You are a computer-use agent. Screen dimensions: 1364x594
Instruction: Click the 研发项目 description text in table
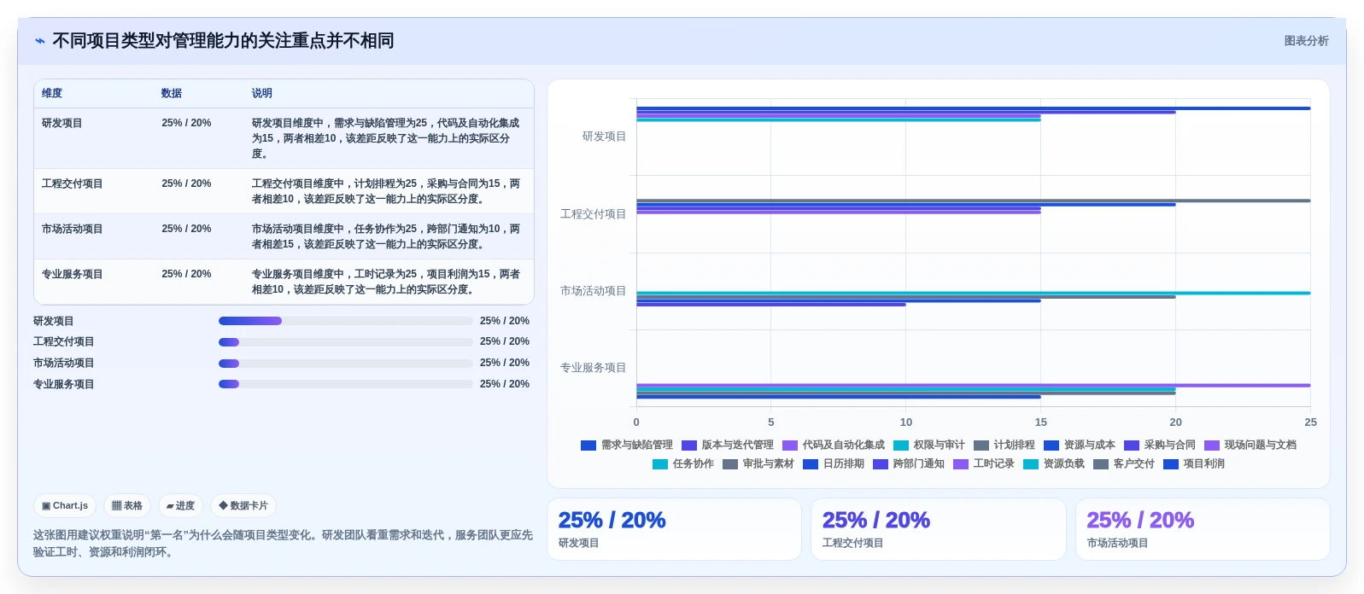tap(386, 138)
